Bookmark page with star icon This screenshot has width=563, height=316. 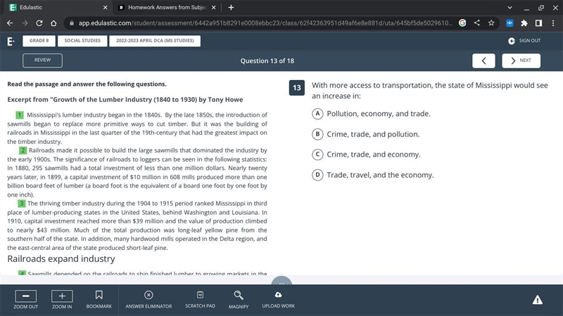[491, 23]
